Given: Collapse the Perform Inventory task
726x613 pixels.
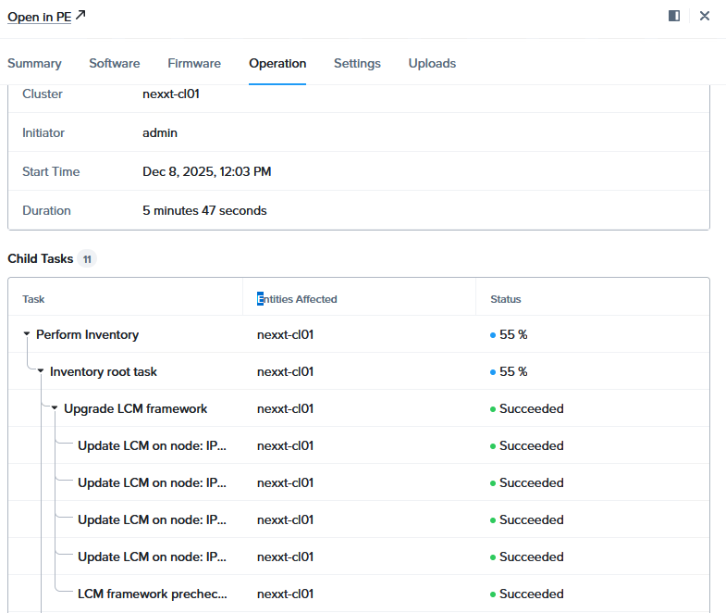Looking at the screenshot, I should (27, 334).
